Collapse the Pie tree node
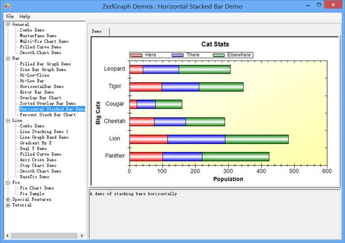The width and height of the screenshot is (345, 243). click(x=8, y=183)
